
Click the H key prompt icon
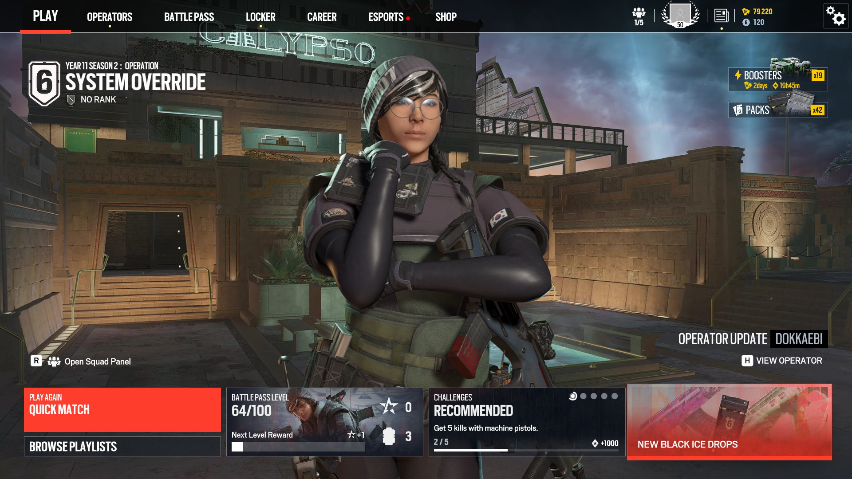point(747,361)
